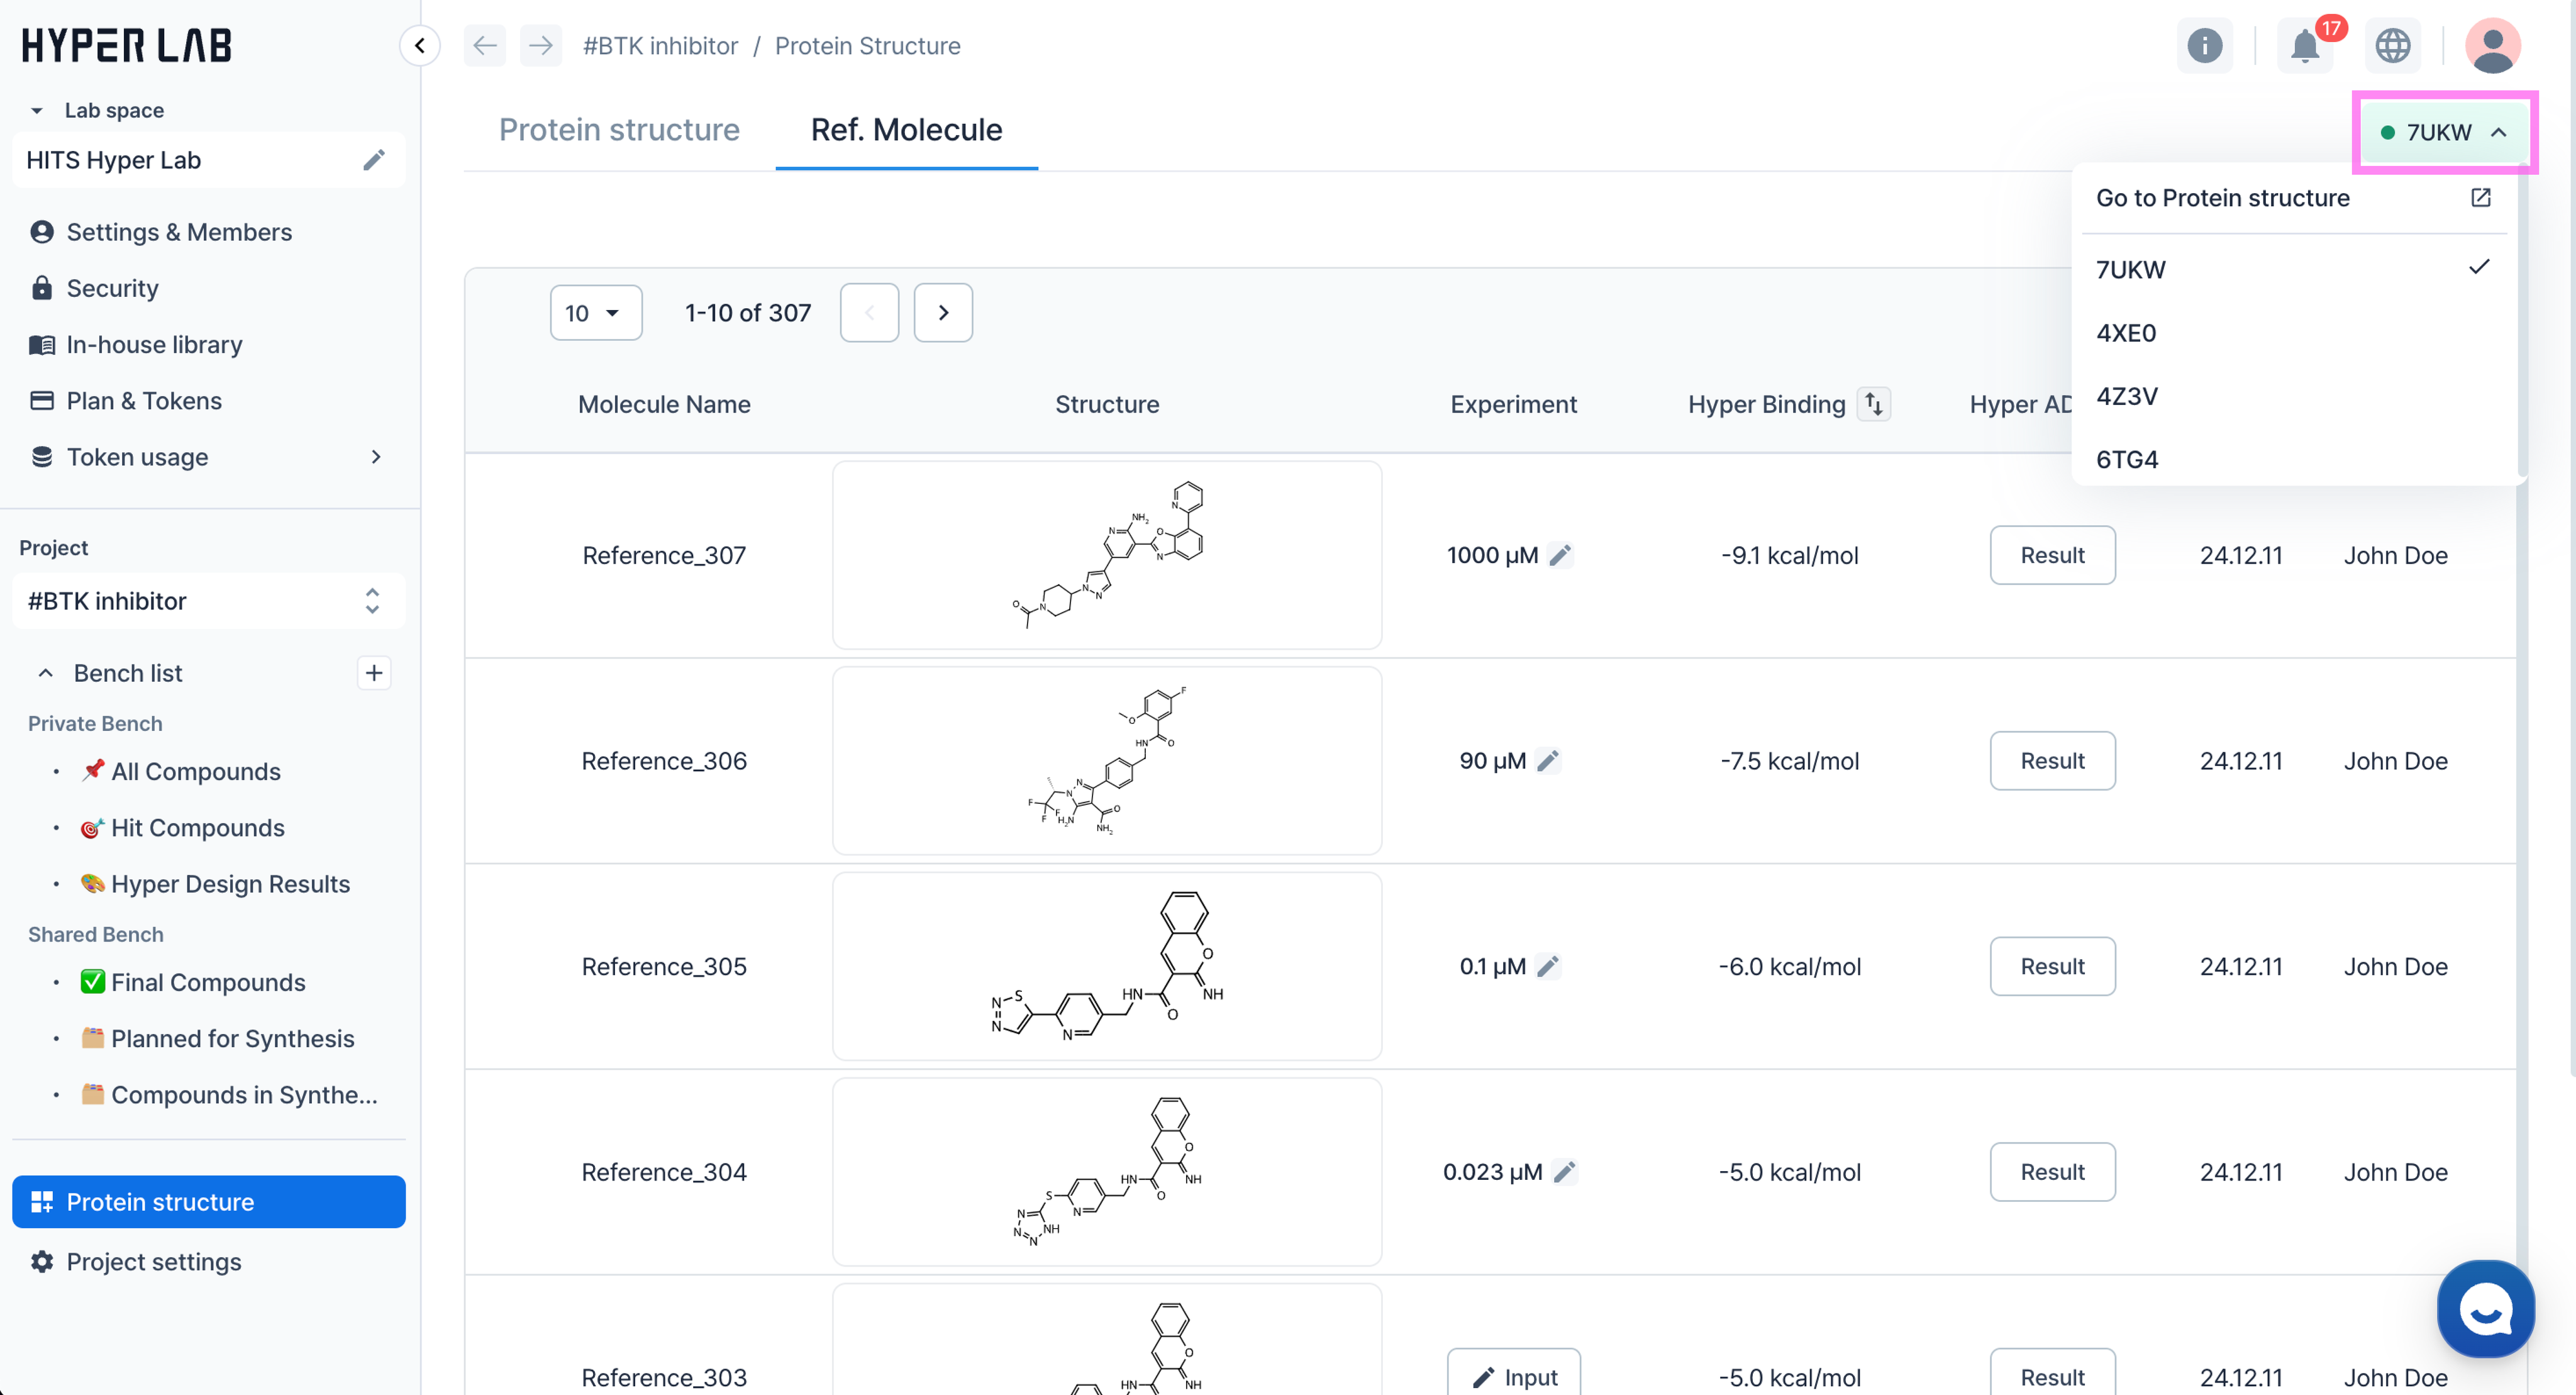Select 4XE0 protein structure option
The width and height of the screenshot is (2576, 1395).
pos(2126,333)
